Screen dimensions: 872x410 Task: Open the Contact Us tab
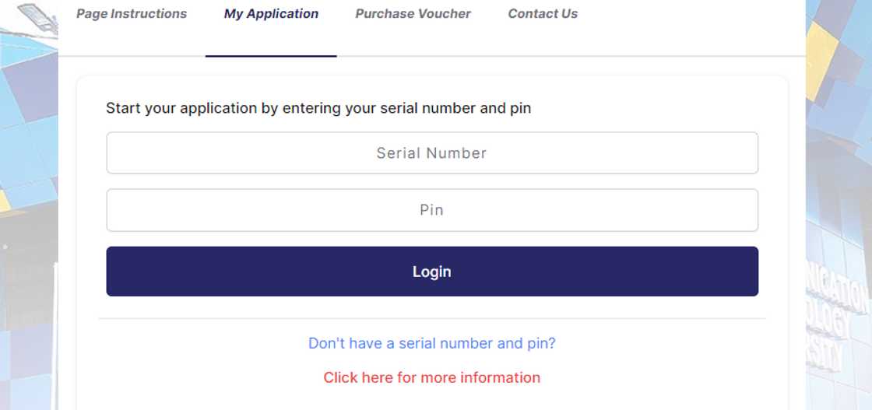click(543, 14)
